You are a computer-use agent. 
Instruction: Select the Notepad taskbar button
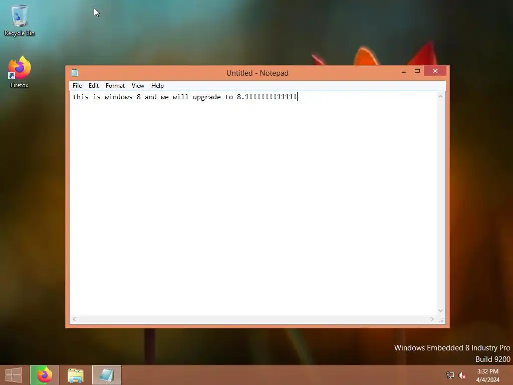tap(107, 375)
